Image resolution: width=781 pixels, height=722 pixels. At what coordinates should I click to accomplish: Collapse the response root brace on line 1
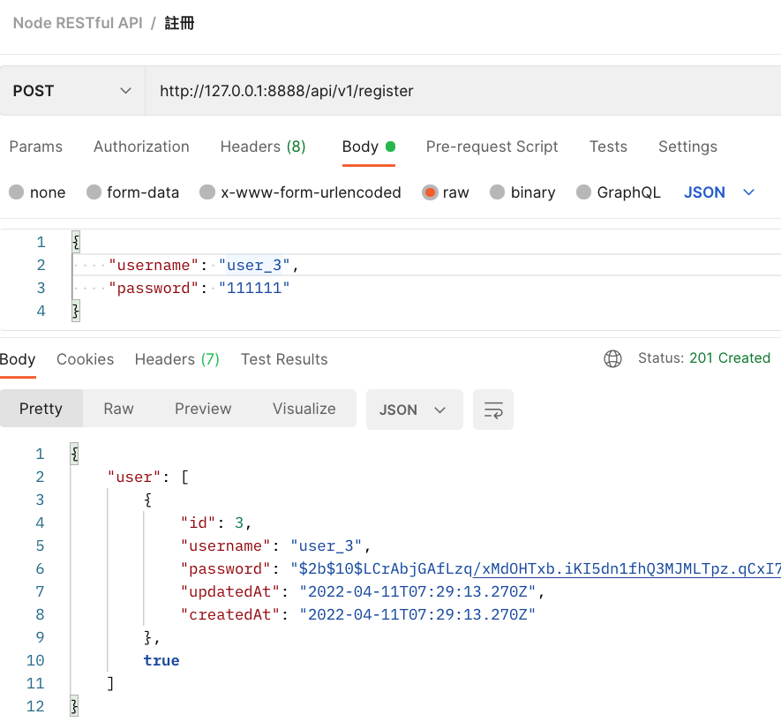74,454
